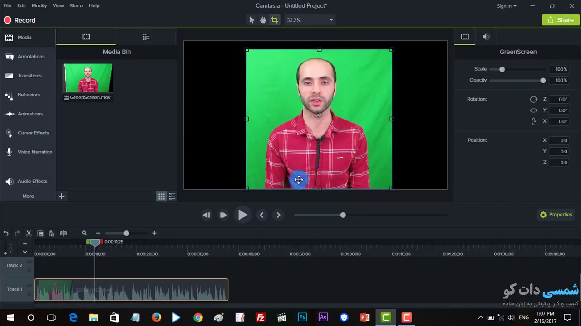Open the Animations panel
This screenshot has width=581, height=326.
pyautogui.click(x=28, y=114)
